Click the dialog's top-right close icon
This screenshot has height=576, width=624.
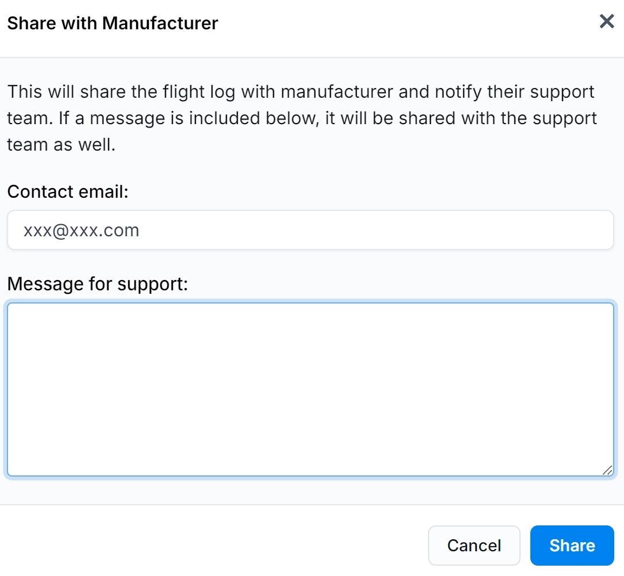click(x=607, y=22)
